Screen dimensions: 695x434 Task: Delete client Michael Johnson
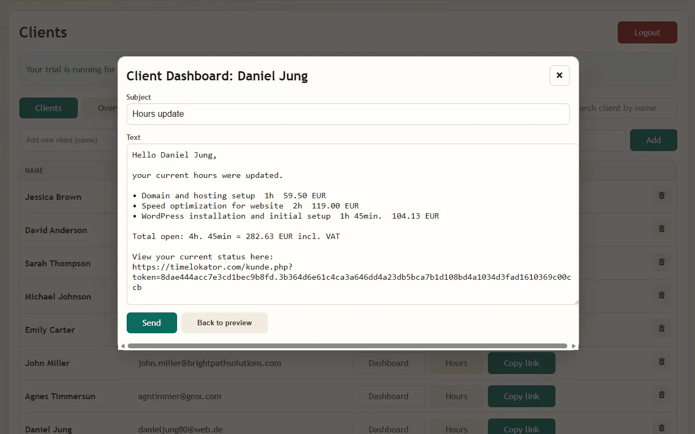pos(661,295)
